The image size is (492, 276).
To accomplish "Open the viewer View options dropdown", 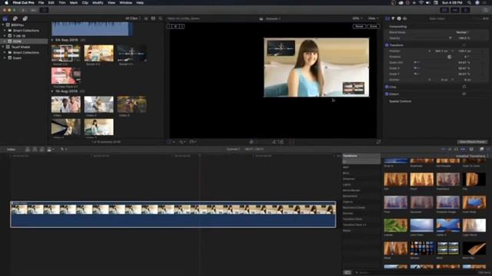I will (x=373, y=18).
